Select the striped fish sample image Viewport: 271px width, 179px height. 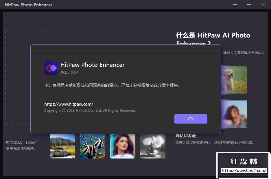93,146
